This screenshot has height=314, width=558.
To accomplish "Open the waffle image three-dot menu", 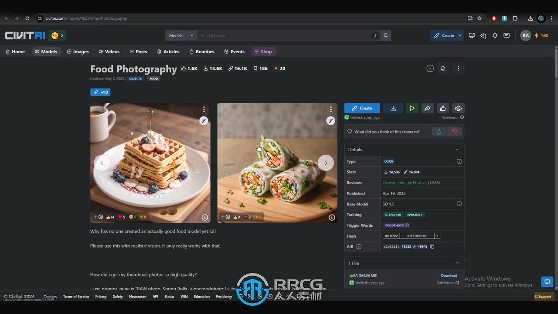I will (204, 109).
